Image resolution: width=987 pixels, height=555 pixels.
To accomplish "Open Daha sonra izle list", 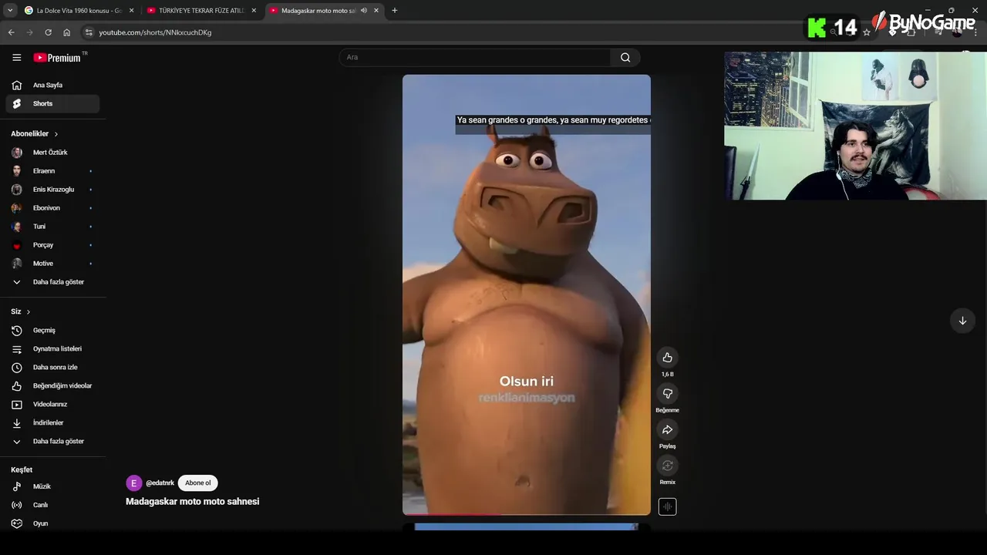I will coord(52,367).
